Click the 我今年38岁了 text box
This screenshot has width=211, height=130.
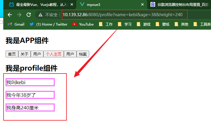(x=30, y=95)
